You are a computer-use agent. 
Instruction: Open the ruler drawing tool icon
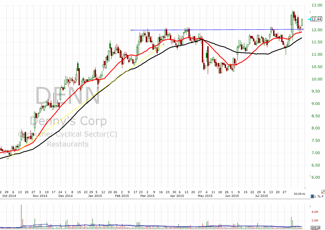click(x=323, y=192)
